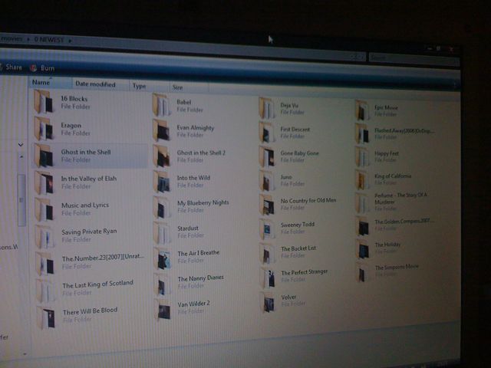491x368 pixels.
Task: Select the movies breadcrumb segment
Action: pyautogui.click(x=12, y=39)
